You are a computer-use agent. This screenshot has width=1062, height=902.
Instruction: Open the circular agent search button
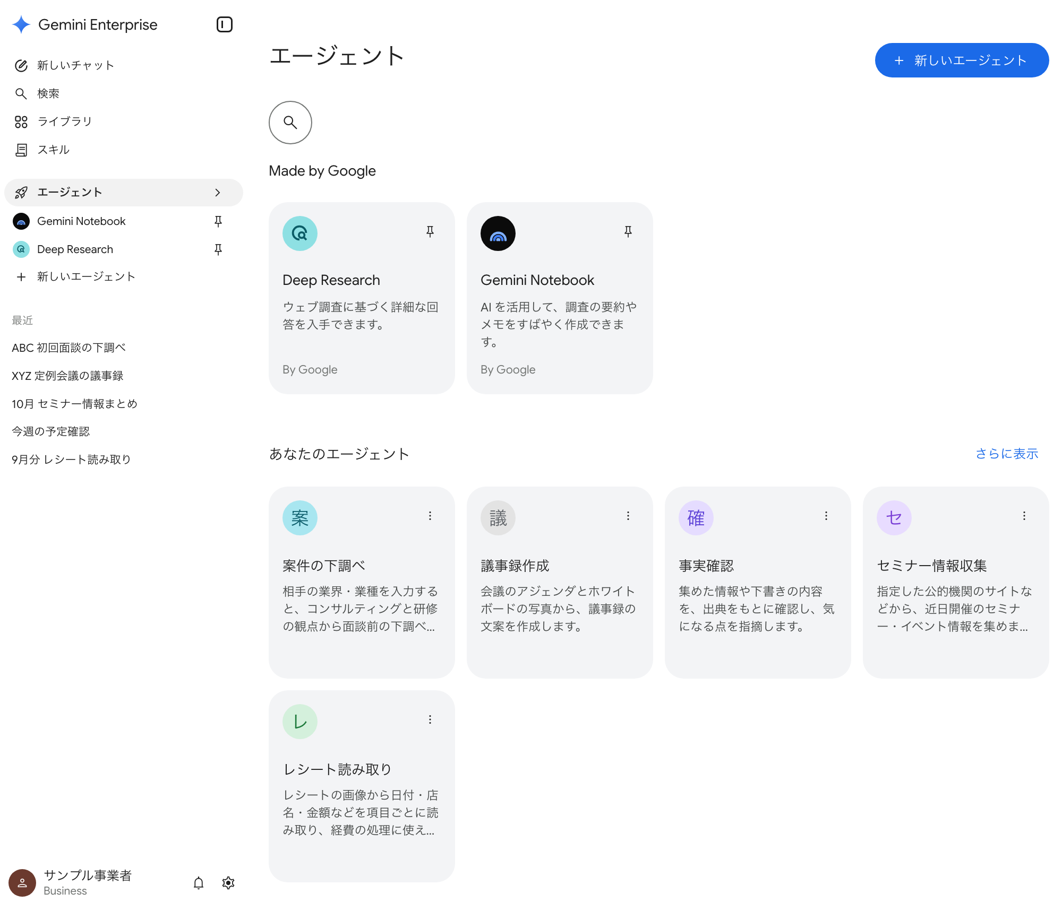pyautogui.click(x=290, y=123)
